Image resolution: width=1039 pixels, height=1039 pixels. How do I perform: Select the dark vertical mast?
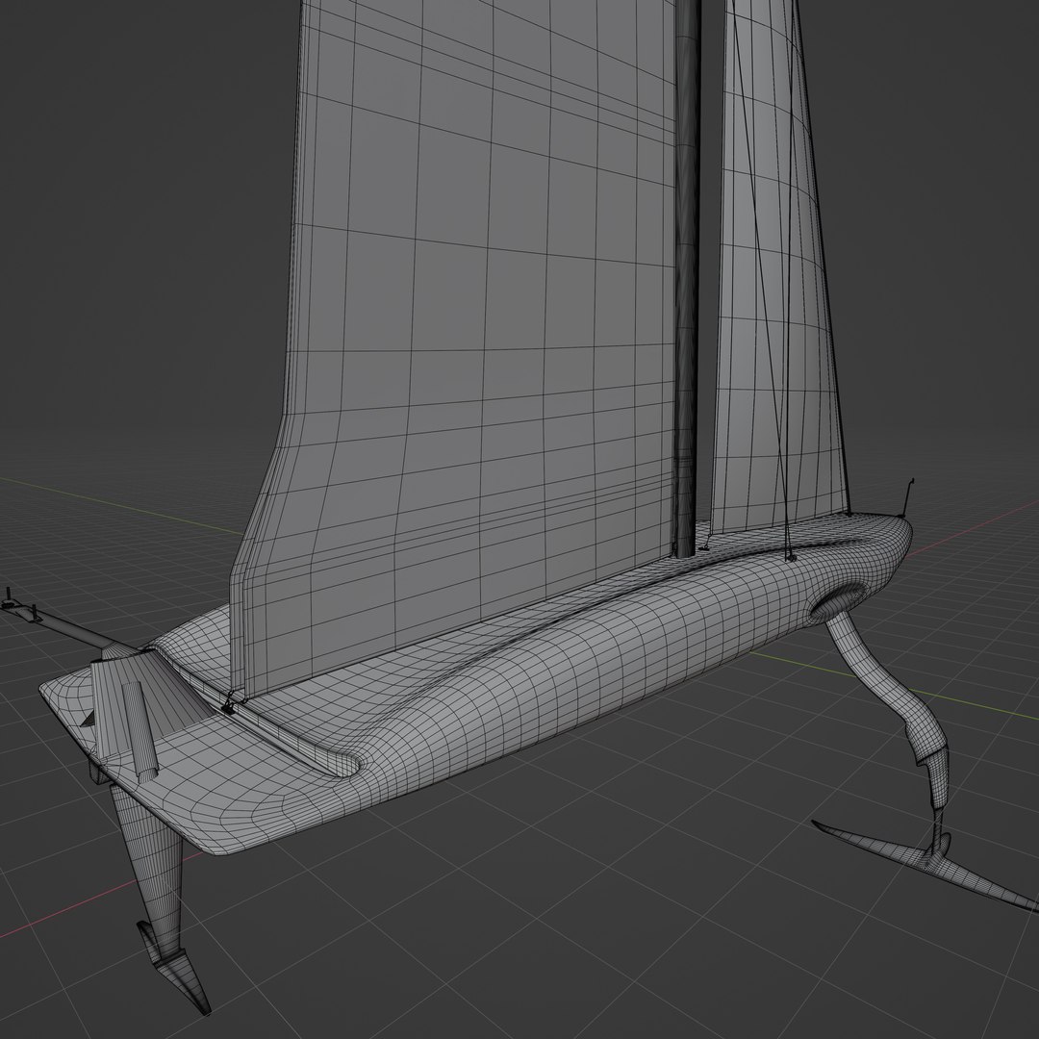(x=688, y=278)
